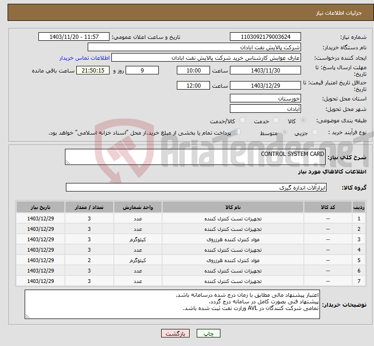Click the بازگشت back button
Image resolution: width=374 pixels, height=346 pixels.
click(175, 333)
